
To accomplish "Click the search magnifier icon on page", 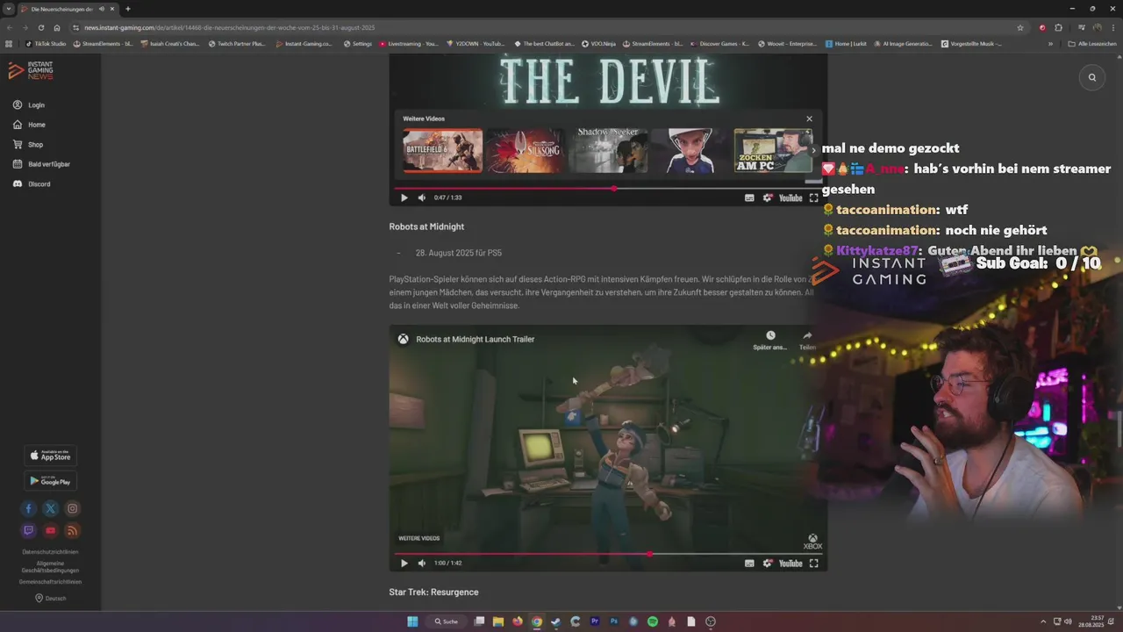I will [x=1092, y=77].
